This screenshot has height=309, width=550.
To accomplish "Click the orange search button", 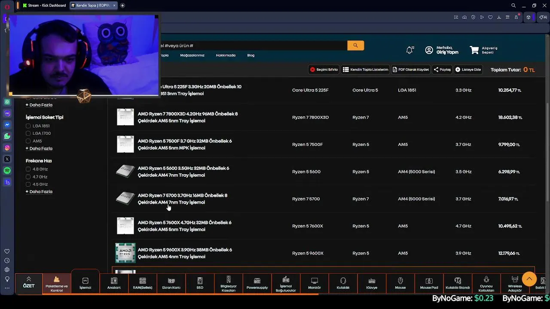I will pyautogui.click(x=355, y=45).
